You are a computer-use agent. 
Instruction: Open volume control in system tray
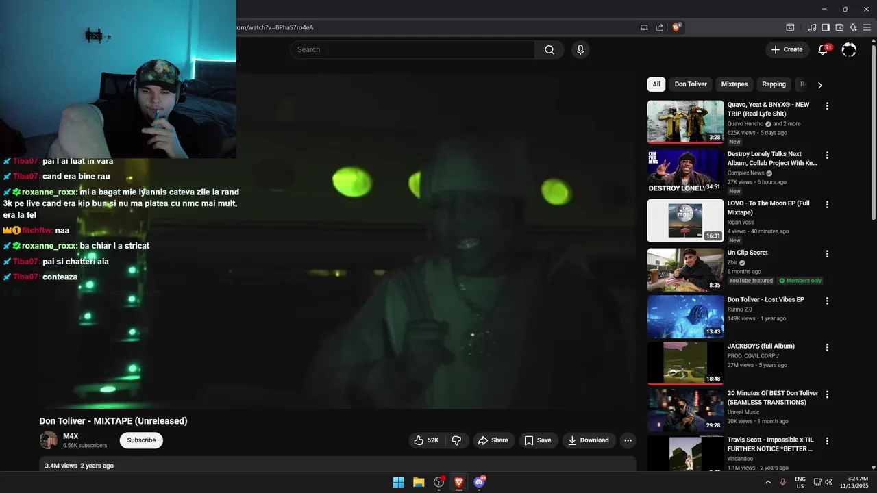click(x=828, y=482)
